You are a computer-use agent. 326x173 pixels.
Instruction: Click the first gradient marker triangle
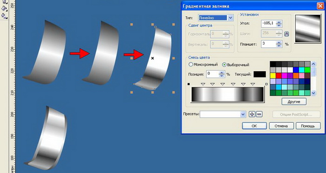click(x=203, y=84)
